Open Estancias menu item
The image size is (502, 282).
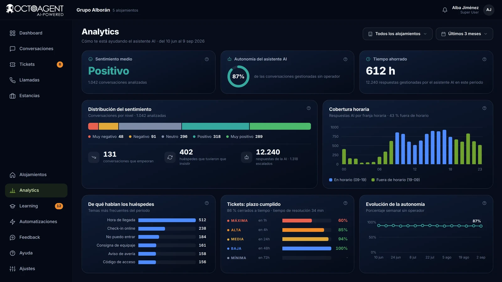pyautogui.click(x=36, y=96)
